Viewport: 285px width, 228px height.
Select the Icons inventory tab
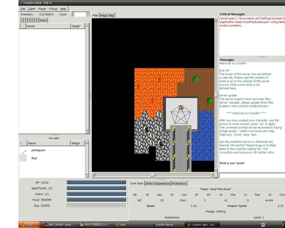[x=43, y=20]
